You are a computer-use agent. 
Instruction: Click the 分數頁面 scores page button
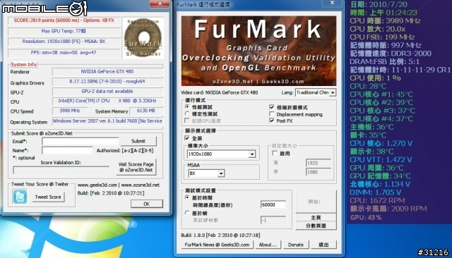click(316, 226)
